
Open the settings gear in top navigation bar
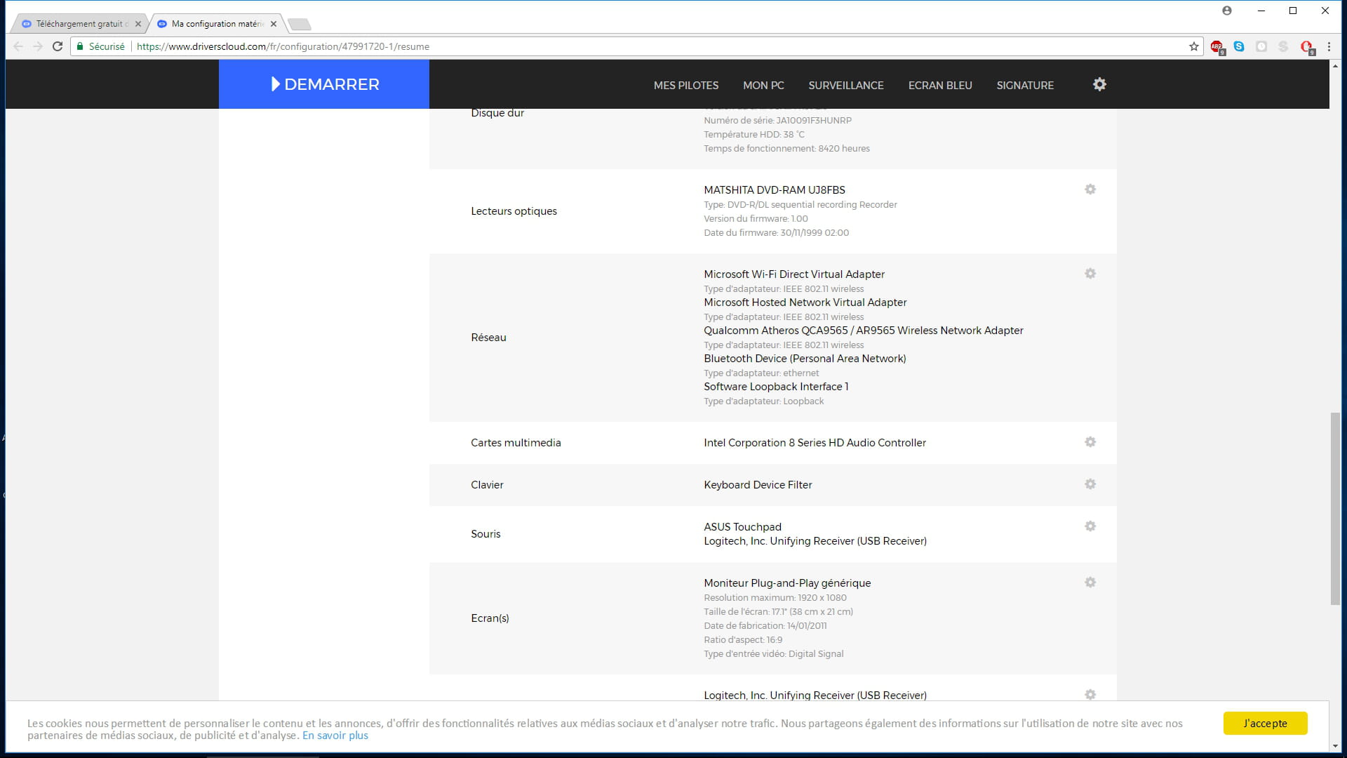click(1099, 84)
